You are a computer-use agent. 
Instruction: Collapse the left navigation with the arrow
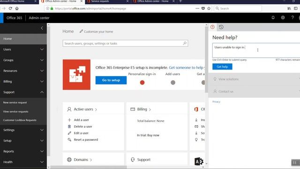pos(42,28)
